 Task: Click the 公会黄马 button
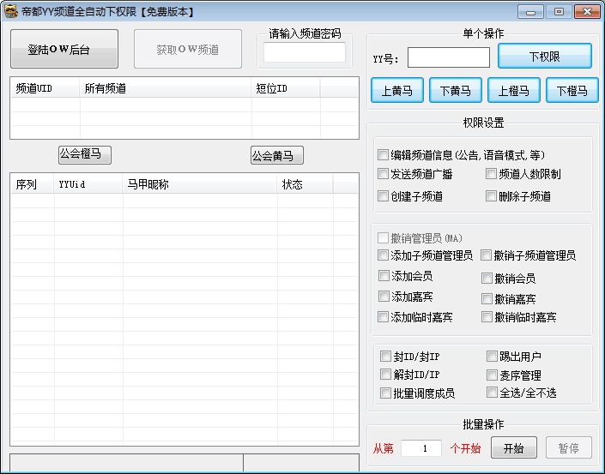click(277, 155)
